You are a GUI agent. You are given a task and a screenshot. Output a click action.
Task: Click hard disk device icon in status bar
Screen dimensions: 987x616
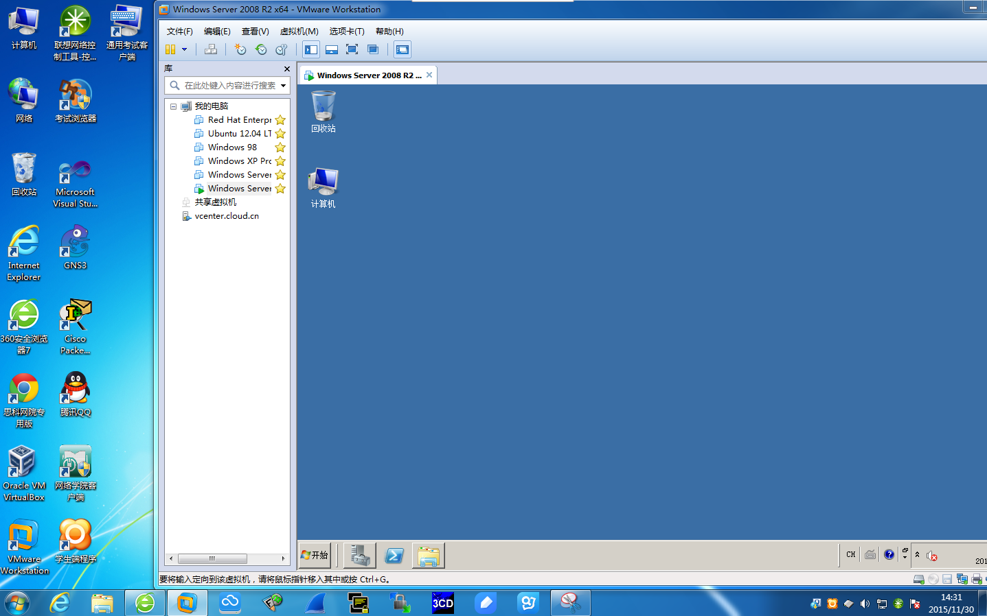tap(919, 579)
